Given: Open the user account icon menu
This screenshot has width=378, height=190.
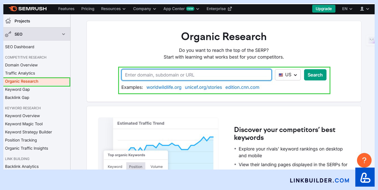Looking at the screenshot, I should coord(365,9).
